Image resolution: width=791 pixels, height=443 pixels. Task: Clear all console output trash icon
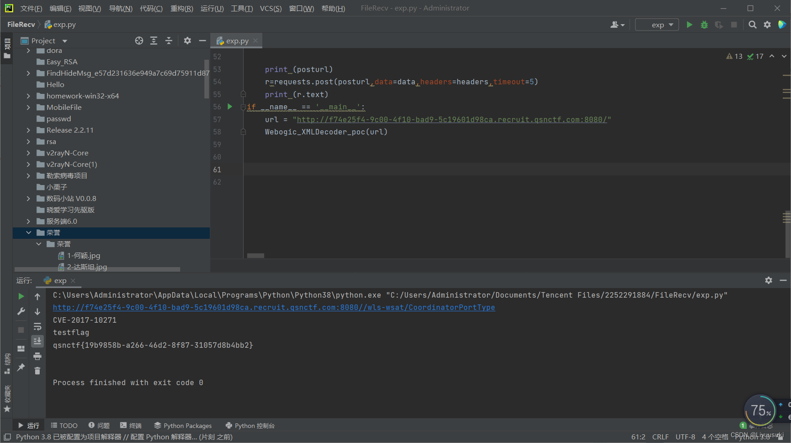pyautogui.click(x=37, y=371)
